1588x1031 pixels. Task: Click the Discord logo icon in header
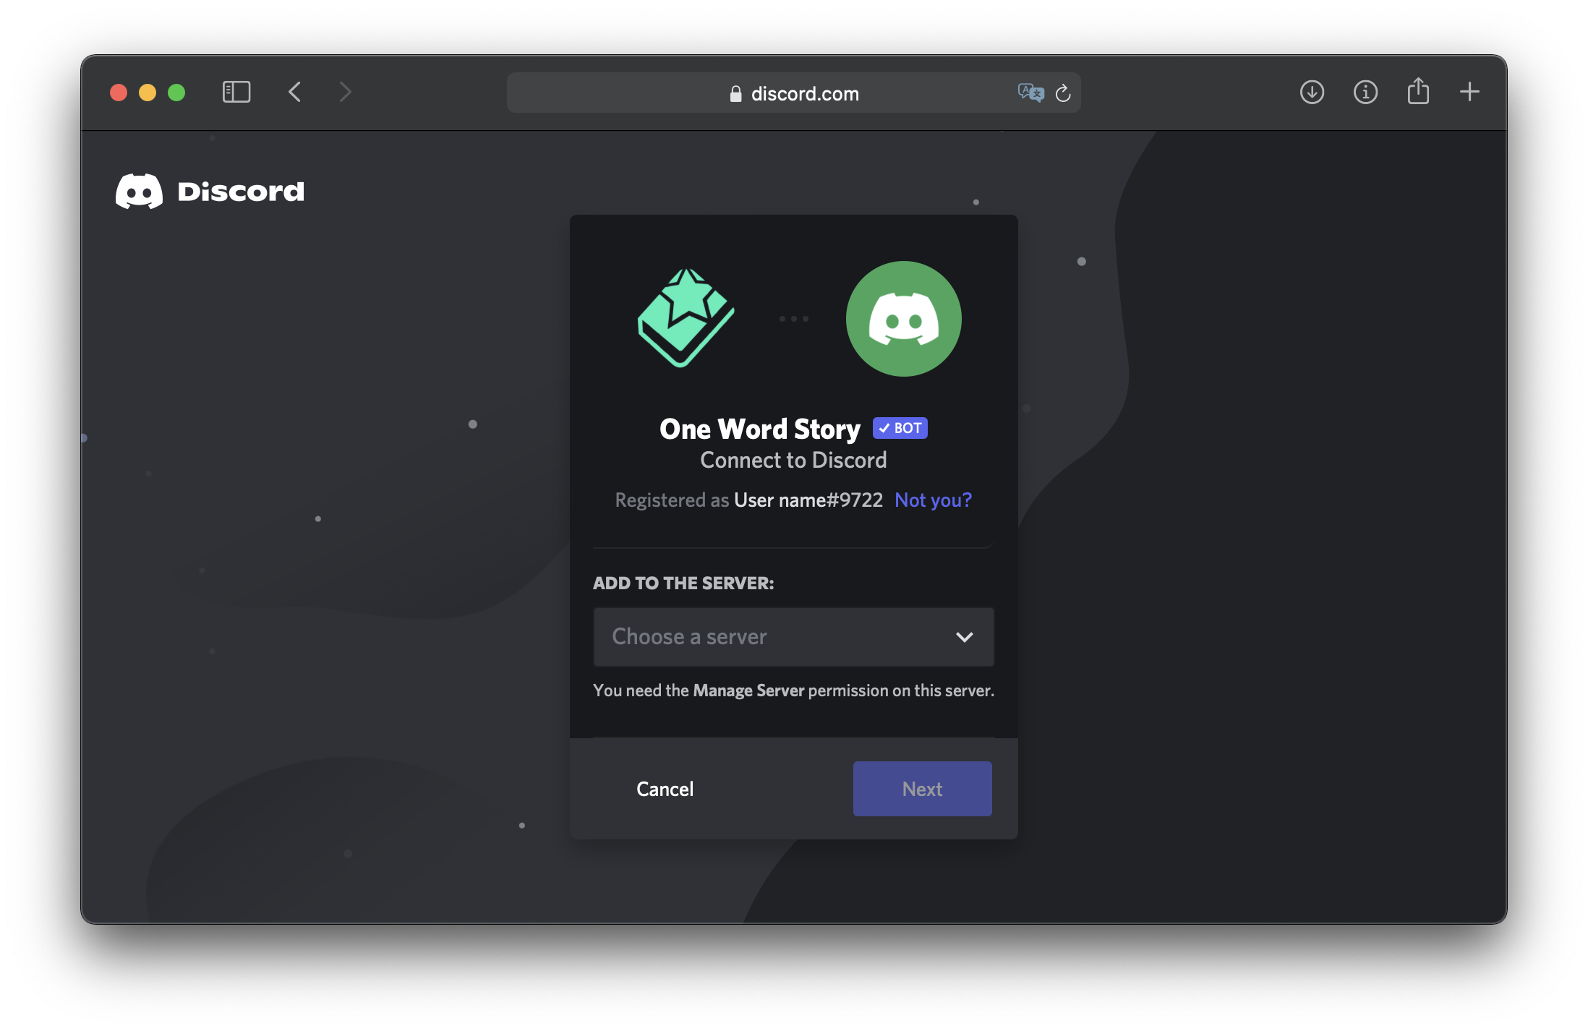(x=139, y=189)
